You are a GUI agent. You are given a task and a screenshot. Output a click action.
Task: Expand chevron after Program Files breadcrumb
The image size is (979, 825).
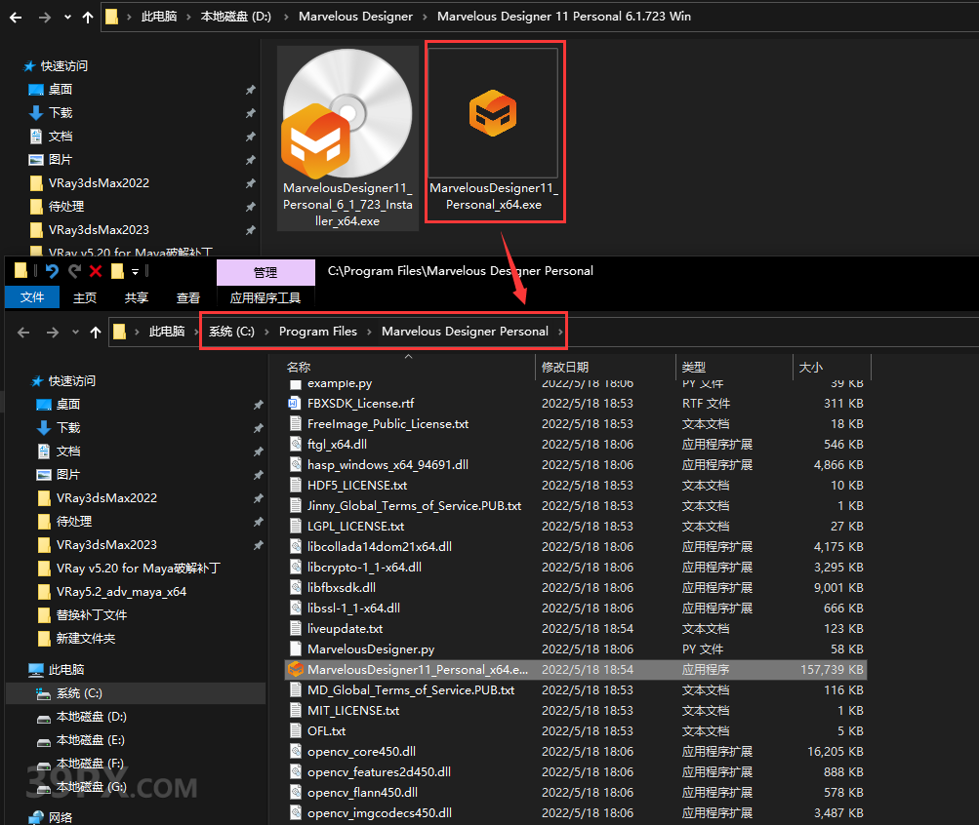[x=369, y=332]
